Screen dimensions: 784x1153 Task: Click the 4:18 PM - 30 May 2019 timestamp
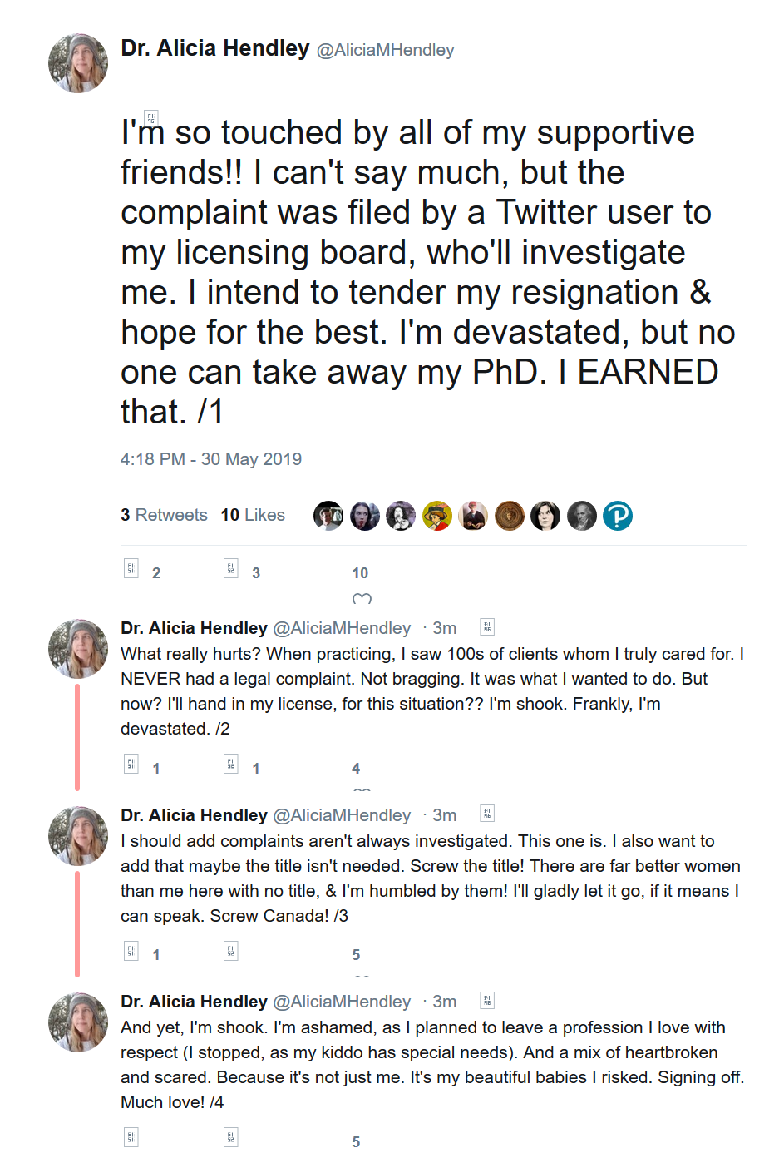pyautogui.click(x=211, y=459)
